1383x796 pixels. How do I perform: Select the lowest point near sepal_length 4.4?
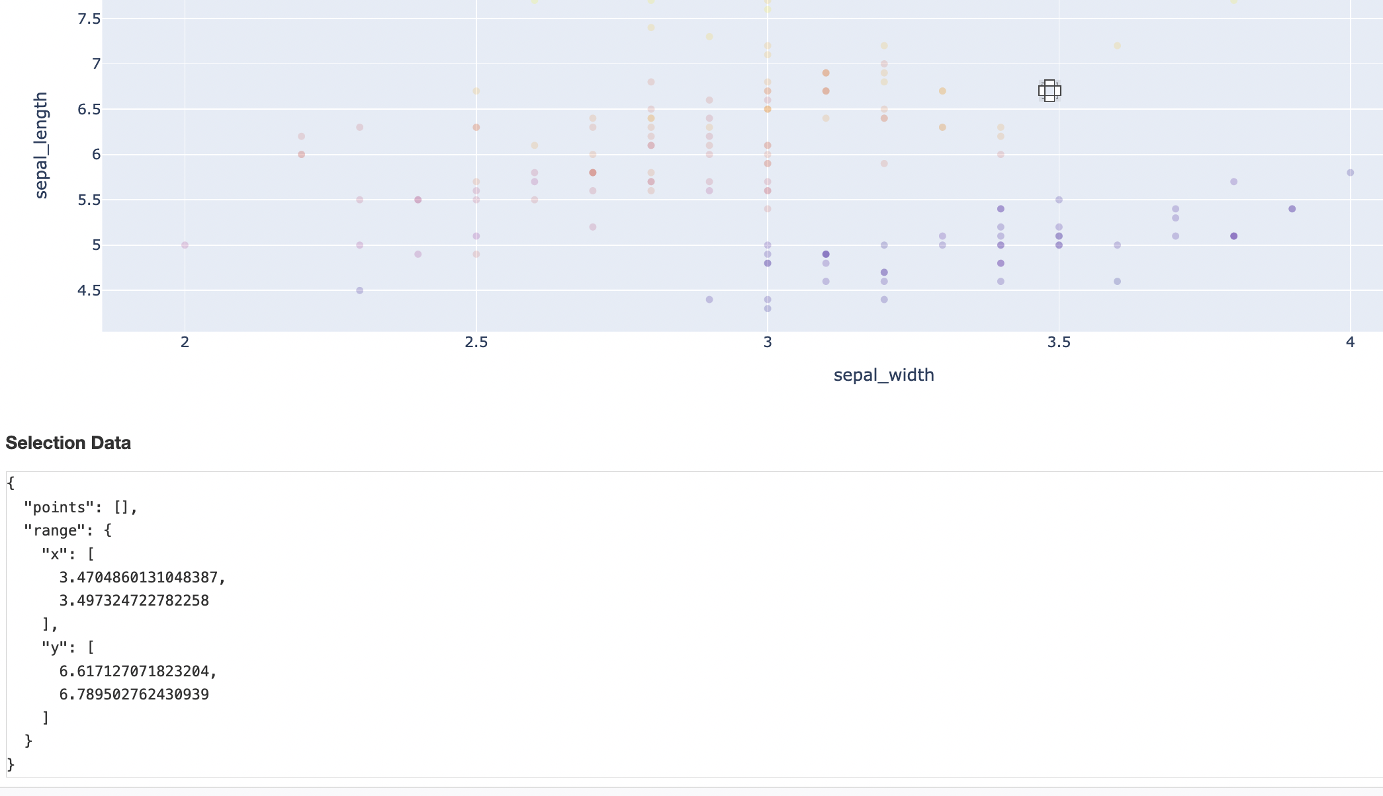(767, 308)
